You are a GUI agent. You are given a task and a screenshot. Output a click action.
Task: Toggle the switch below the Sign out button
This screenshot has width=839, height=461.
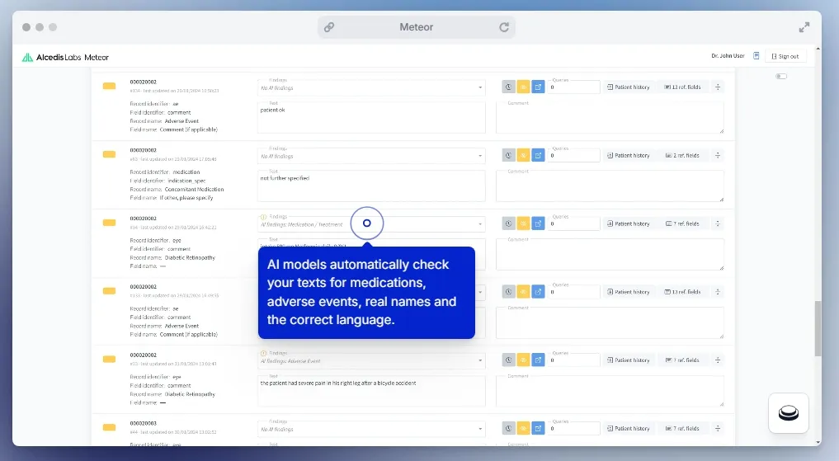[x=781, y=77]
